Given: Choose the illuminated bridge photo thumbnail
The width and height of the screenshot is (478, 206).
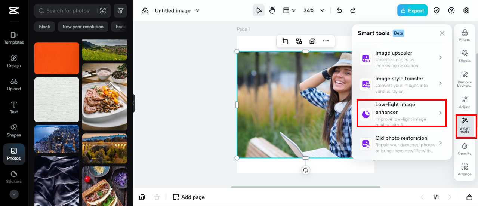Looking at the screenshot, I should [x=105, y=148].
